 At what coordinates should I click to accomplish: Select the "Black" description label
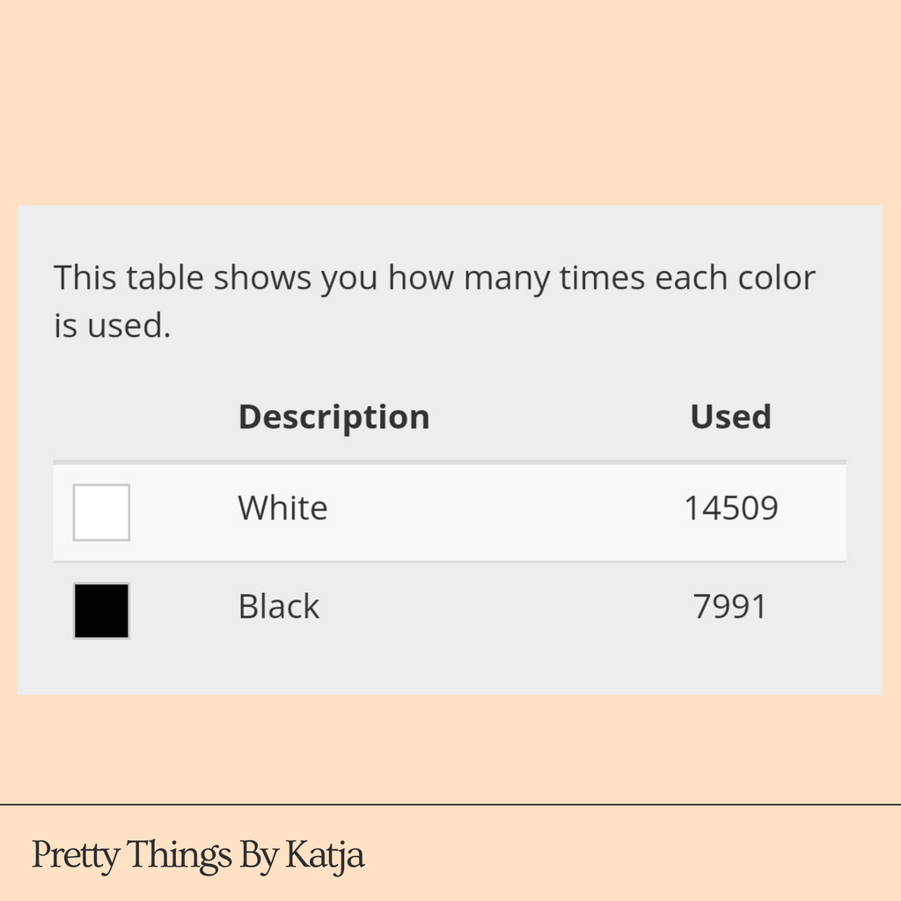point(279,607)
